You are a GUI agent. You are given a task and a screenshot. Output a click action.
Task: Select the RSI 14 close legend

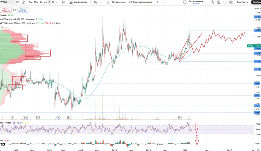tap(5, 123)
